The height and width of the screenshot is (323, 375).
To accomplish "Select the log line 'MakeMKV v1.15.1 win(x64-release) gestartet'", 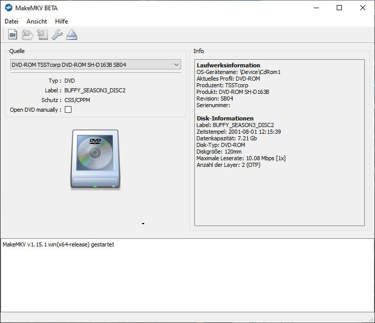I will (58, 244).
